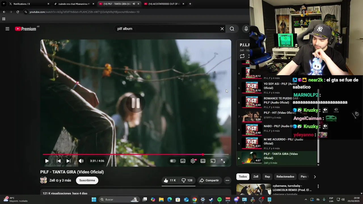Open Discord from the taskbar
This screenshot has height=204, width=363.
coord(236,199)
